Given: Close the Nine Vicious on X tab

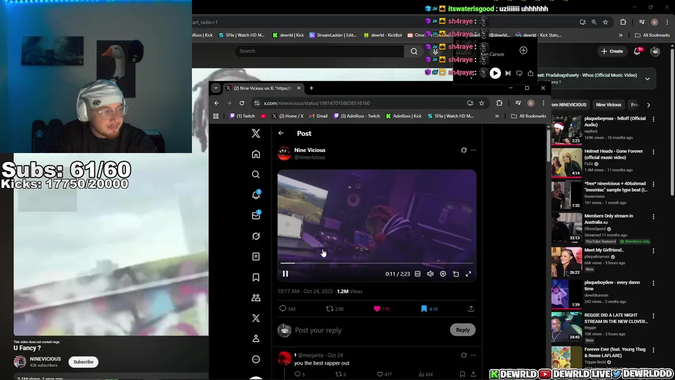Looking at the screenshot, I should (298, 88).
